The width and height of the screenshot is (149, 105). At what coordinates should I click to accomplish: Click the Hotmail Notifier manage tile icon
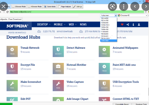tap(58, 68)
